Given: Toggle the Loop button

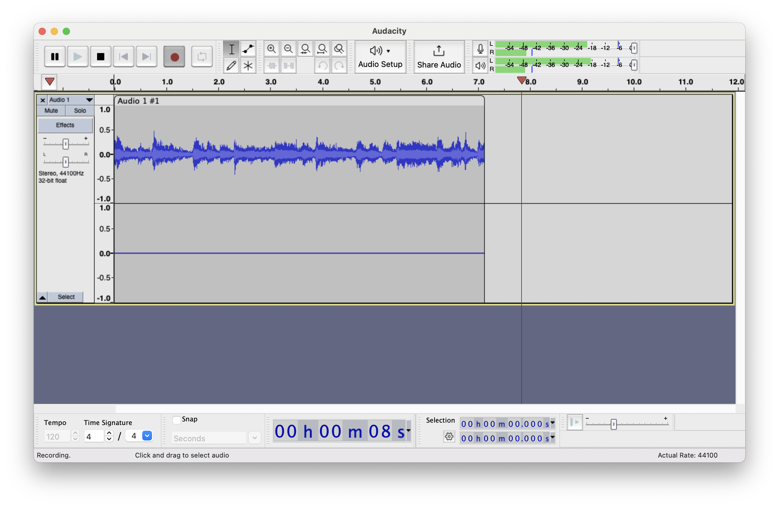Looking at the screenshot, I should (202, 57).
